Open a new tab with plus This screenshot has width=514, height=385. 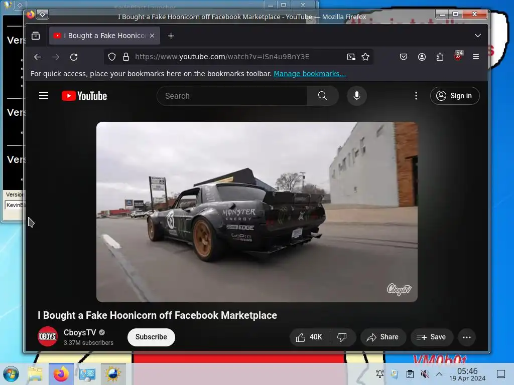click(171, 36)
